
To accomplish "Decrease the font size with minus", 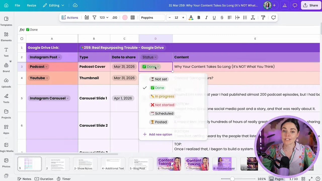I will [170, 18].
